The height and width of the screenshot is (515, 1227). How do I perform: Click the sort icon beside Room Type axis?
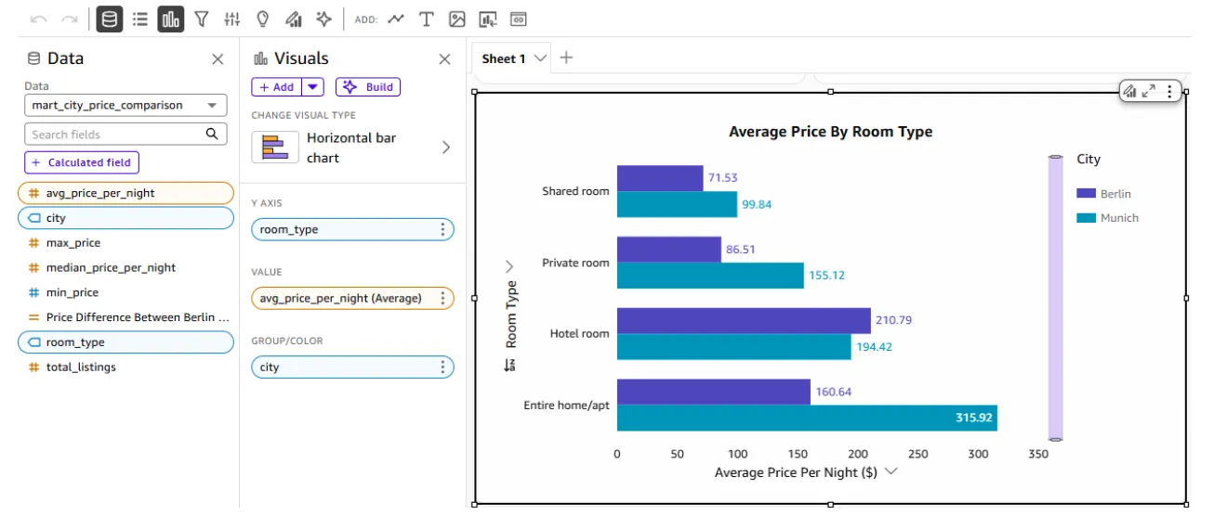(509, 366)
